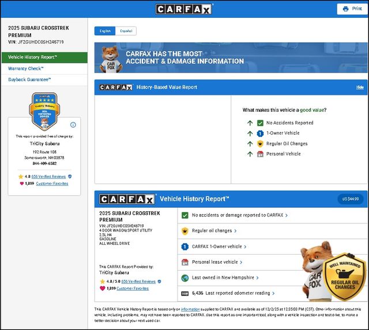369x330 pixels.
Task: Click the Personal Vehicle house icon
Action: point(261,154)
